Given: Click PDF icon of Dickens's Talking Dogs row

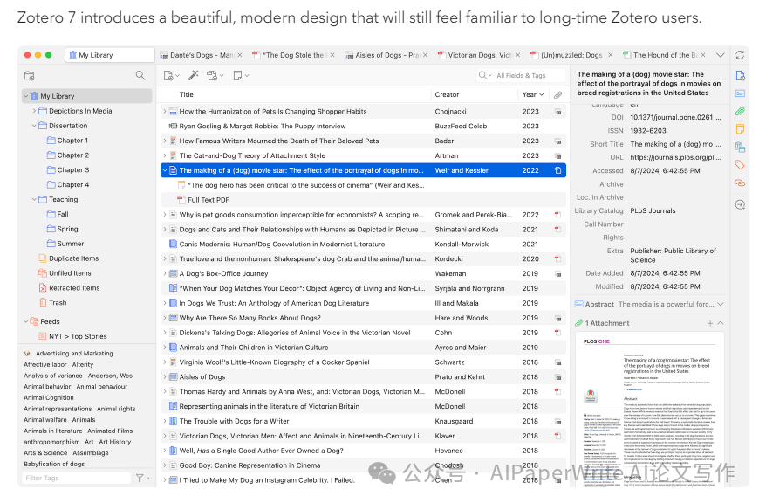Looking at the screenshot, I should point(557,333).
